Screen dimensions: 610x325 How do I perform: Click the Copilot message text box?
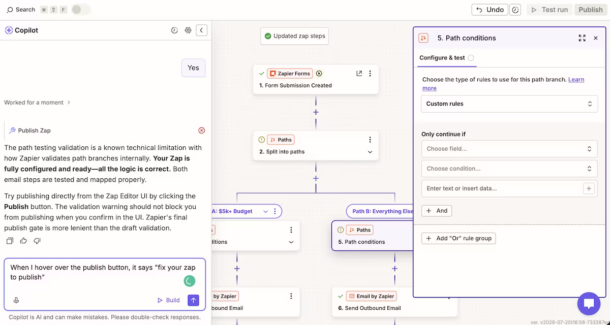click(x=105, y=284)
